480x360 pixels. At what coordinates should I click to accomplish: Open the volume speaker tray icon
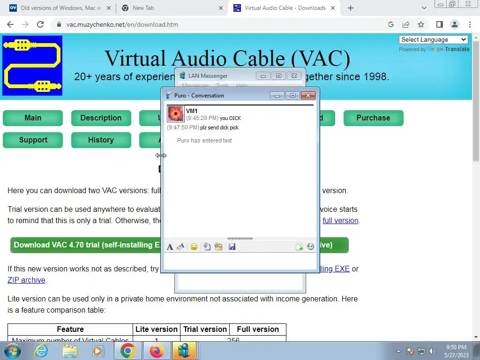[x=432, y=351]
